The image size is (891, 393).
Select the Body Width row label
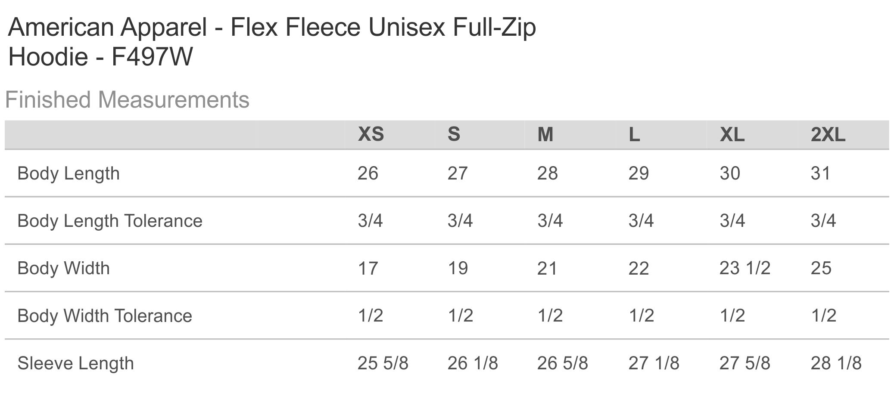63,268
